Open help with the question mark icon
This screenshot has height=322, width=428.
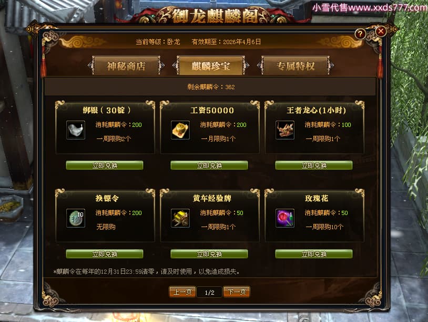pos(360,34)
